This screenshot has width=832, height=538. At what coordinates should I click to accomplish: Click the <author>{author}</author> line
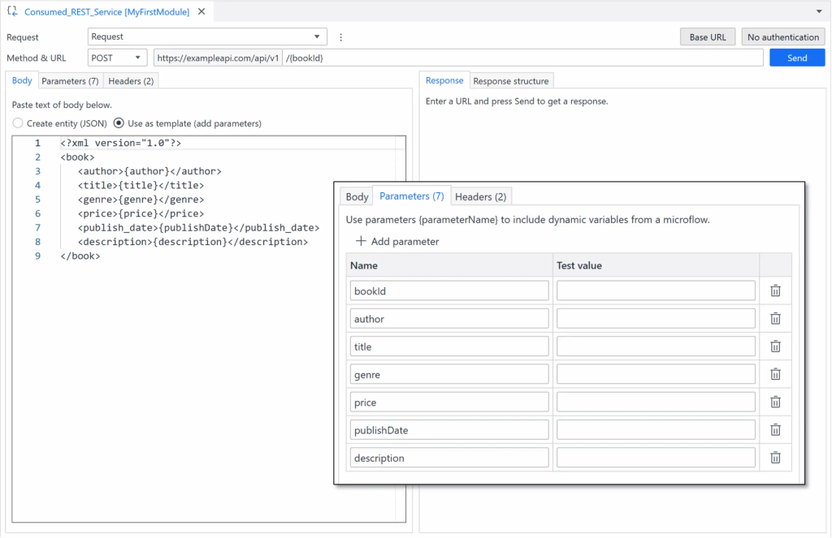click(149, 171)
